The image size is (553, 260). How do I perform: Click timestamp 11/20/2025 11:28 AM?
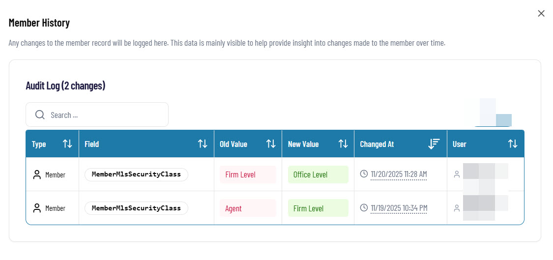click(399, 174)
